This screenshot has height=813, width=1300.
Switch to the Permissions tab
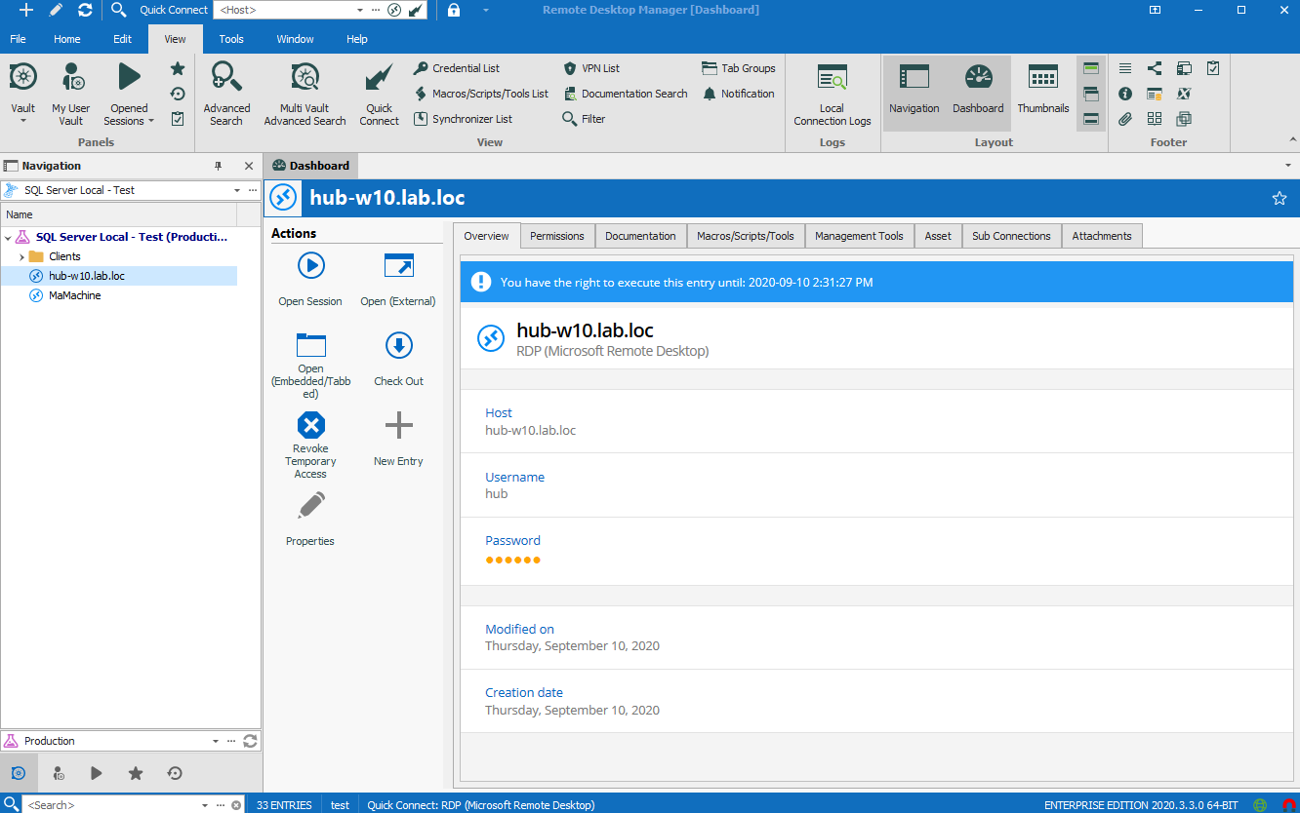point(556,236)
